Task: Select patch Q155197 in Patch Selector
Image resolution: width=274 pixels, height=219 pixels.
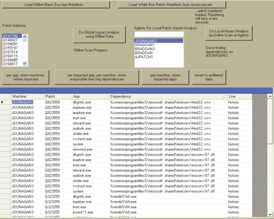Action: coord(12,48)
